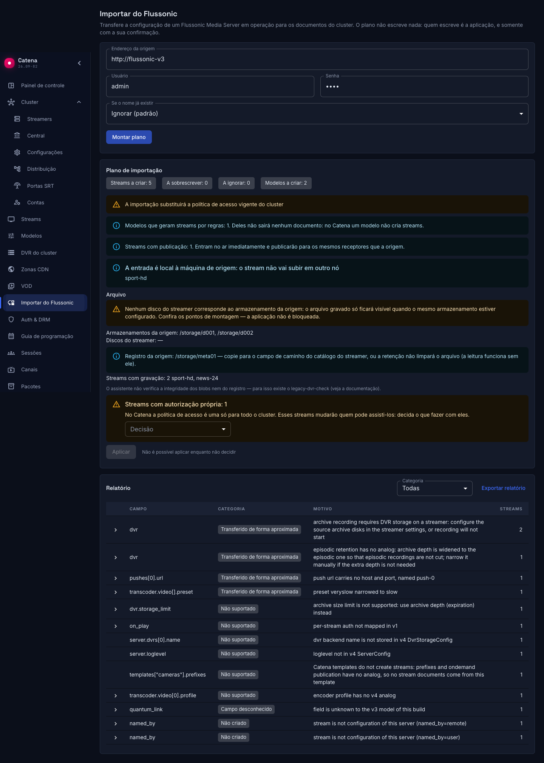Click the Exportar relatório link
Screen dimensions: 544x763
pos(503,488)
